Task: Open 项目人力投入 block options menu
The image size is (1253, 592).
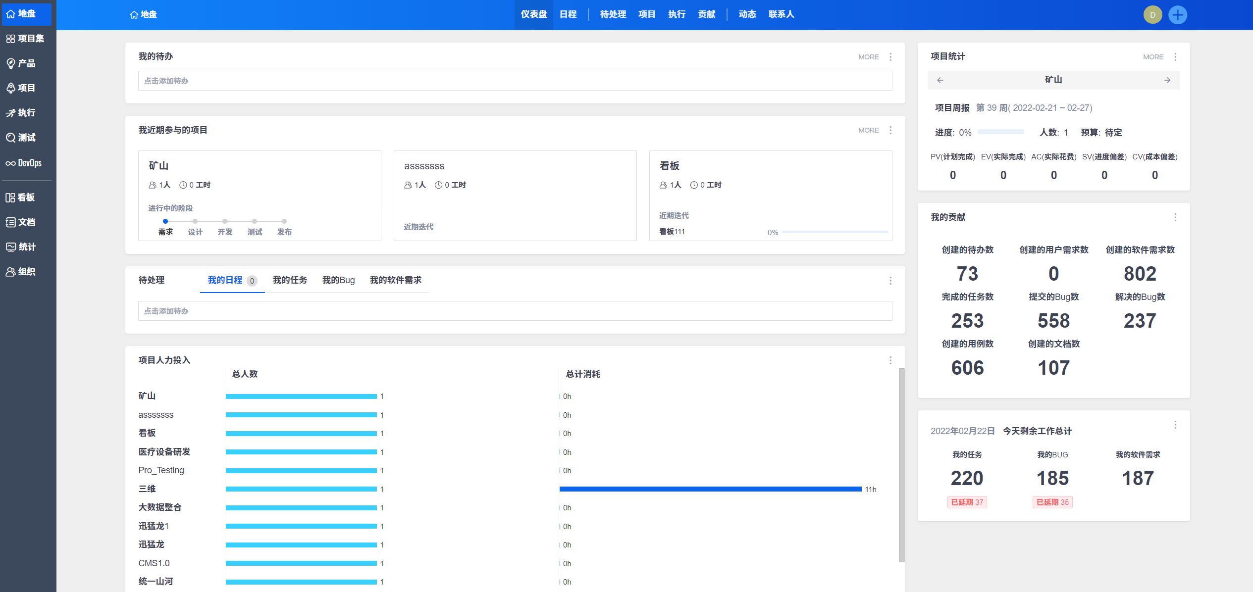Action: click(890, 360)
